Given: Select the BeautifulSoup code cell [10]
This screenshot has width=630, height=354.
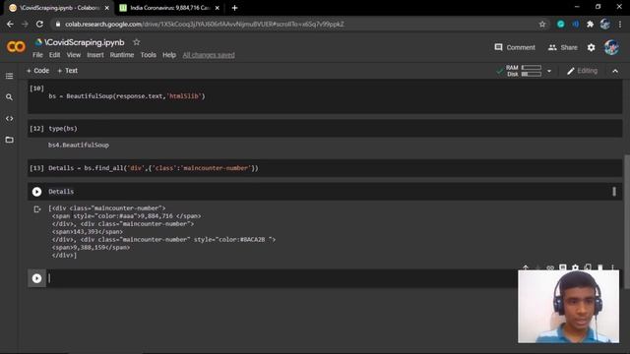Looking at the screenshot, I should (325, 96).
